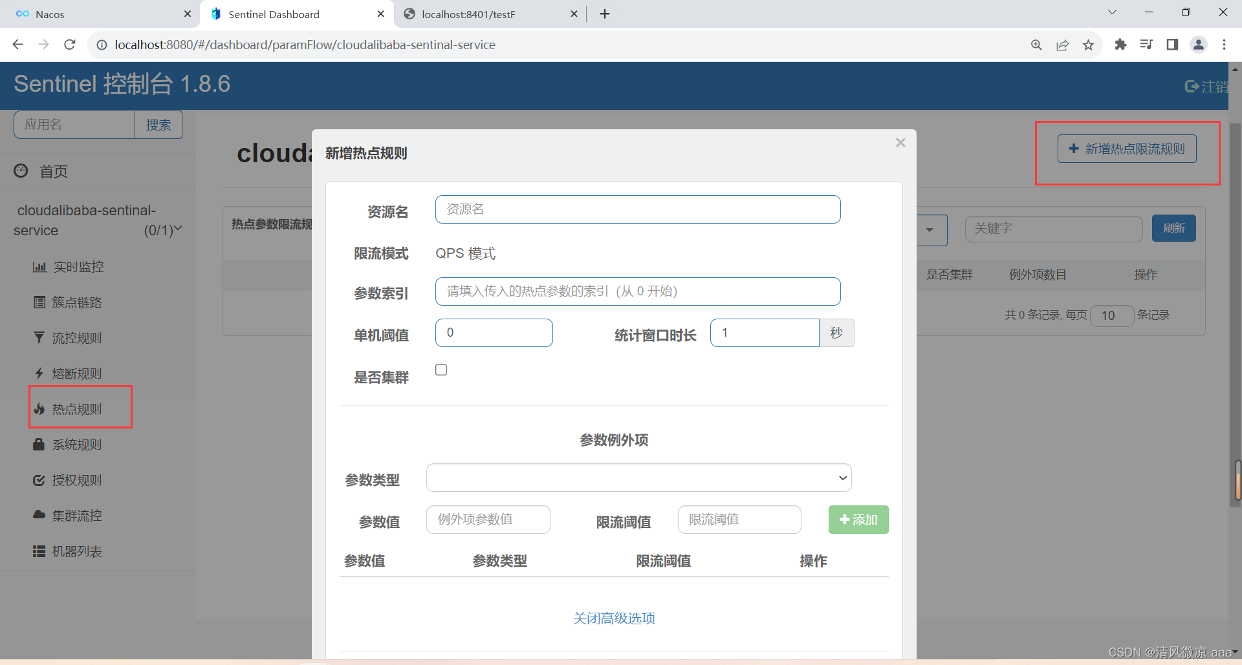Close the 新增热点规则 dialog with X
1242x665 pixels.
coord(900,143)
